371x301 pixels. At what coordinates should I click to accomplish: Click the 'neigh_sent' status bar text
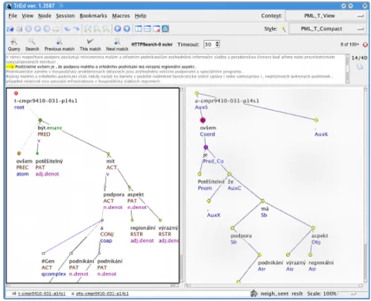tap(274, 294)
